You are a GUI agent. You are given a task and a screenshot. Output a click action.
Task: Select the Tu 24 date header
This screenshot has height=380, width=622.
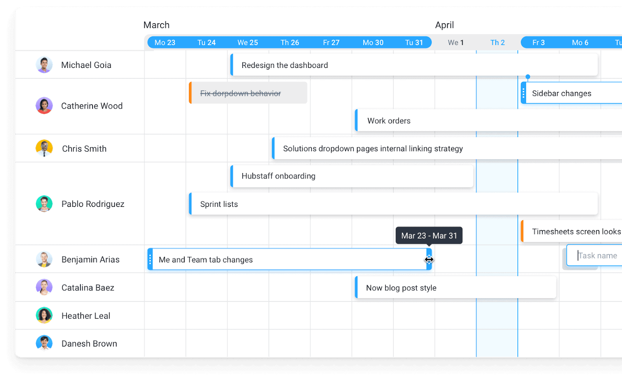[206, 42]
